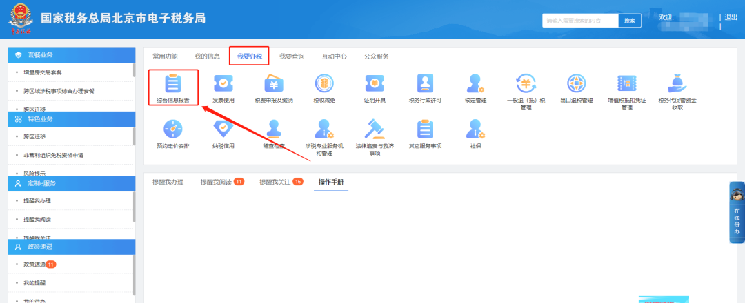The image size is (745, 303).
Task: Focus the header search input field
Action: [580, 21]
